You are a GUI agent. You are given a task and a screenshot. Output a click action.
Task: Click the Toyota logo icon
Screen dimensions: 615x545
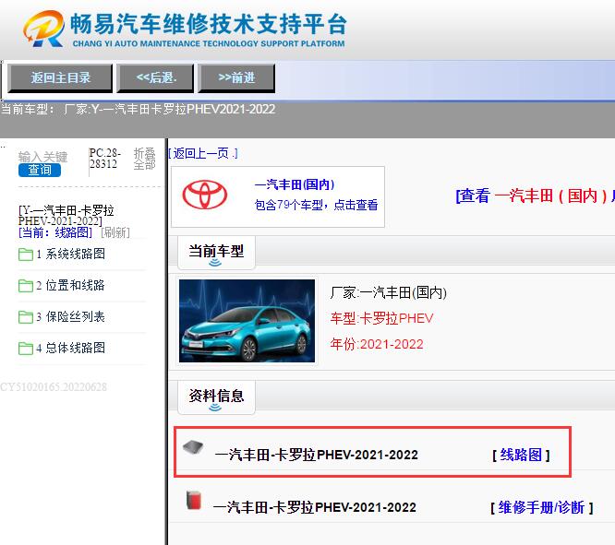pos(205,195)
